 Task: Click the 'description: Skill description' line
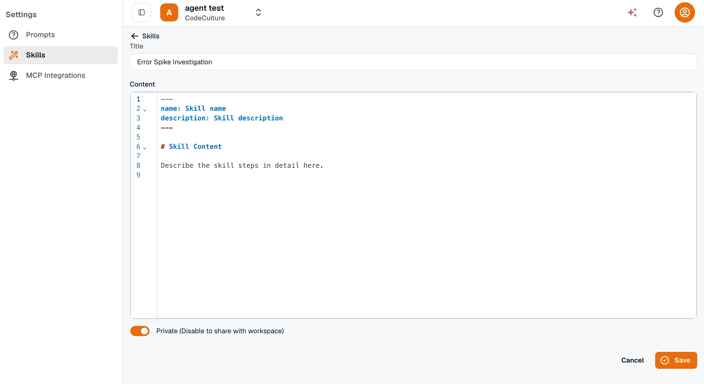[222, 118]
